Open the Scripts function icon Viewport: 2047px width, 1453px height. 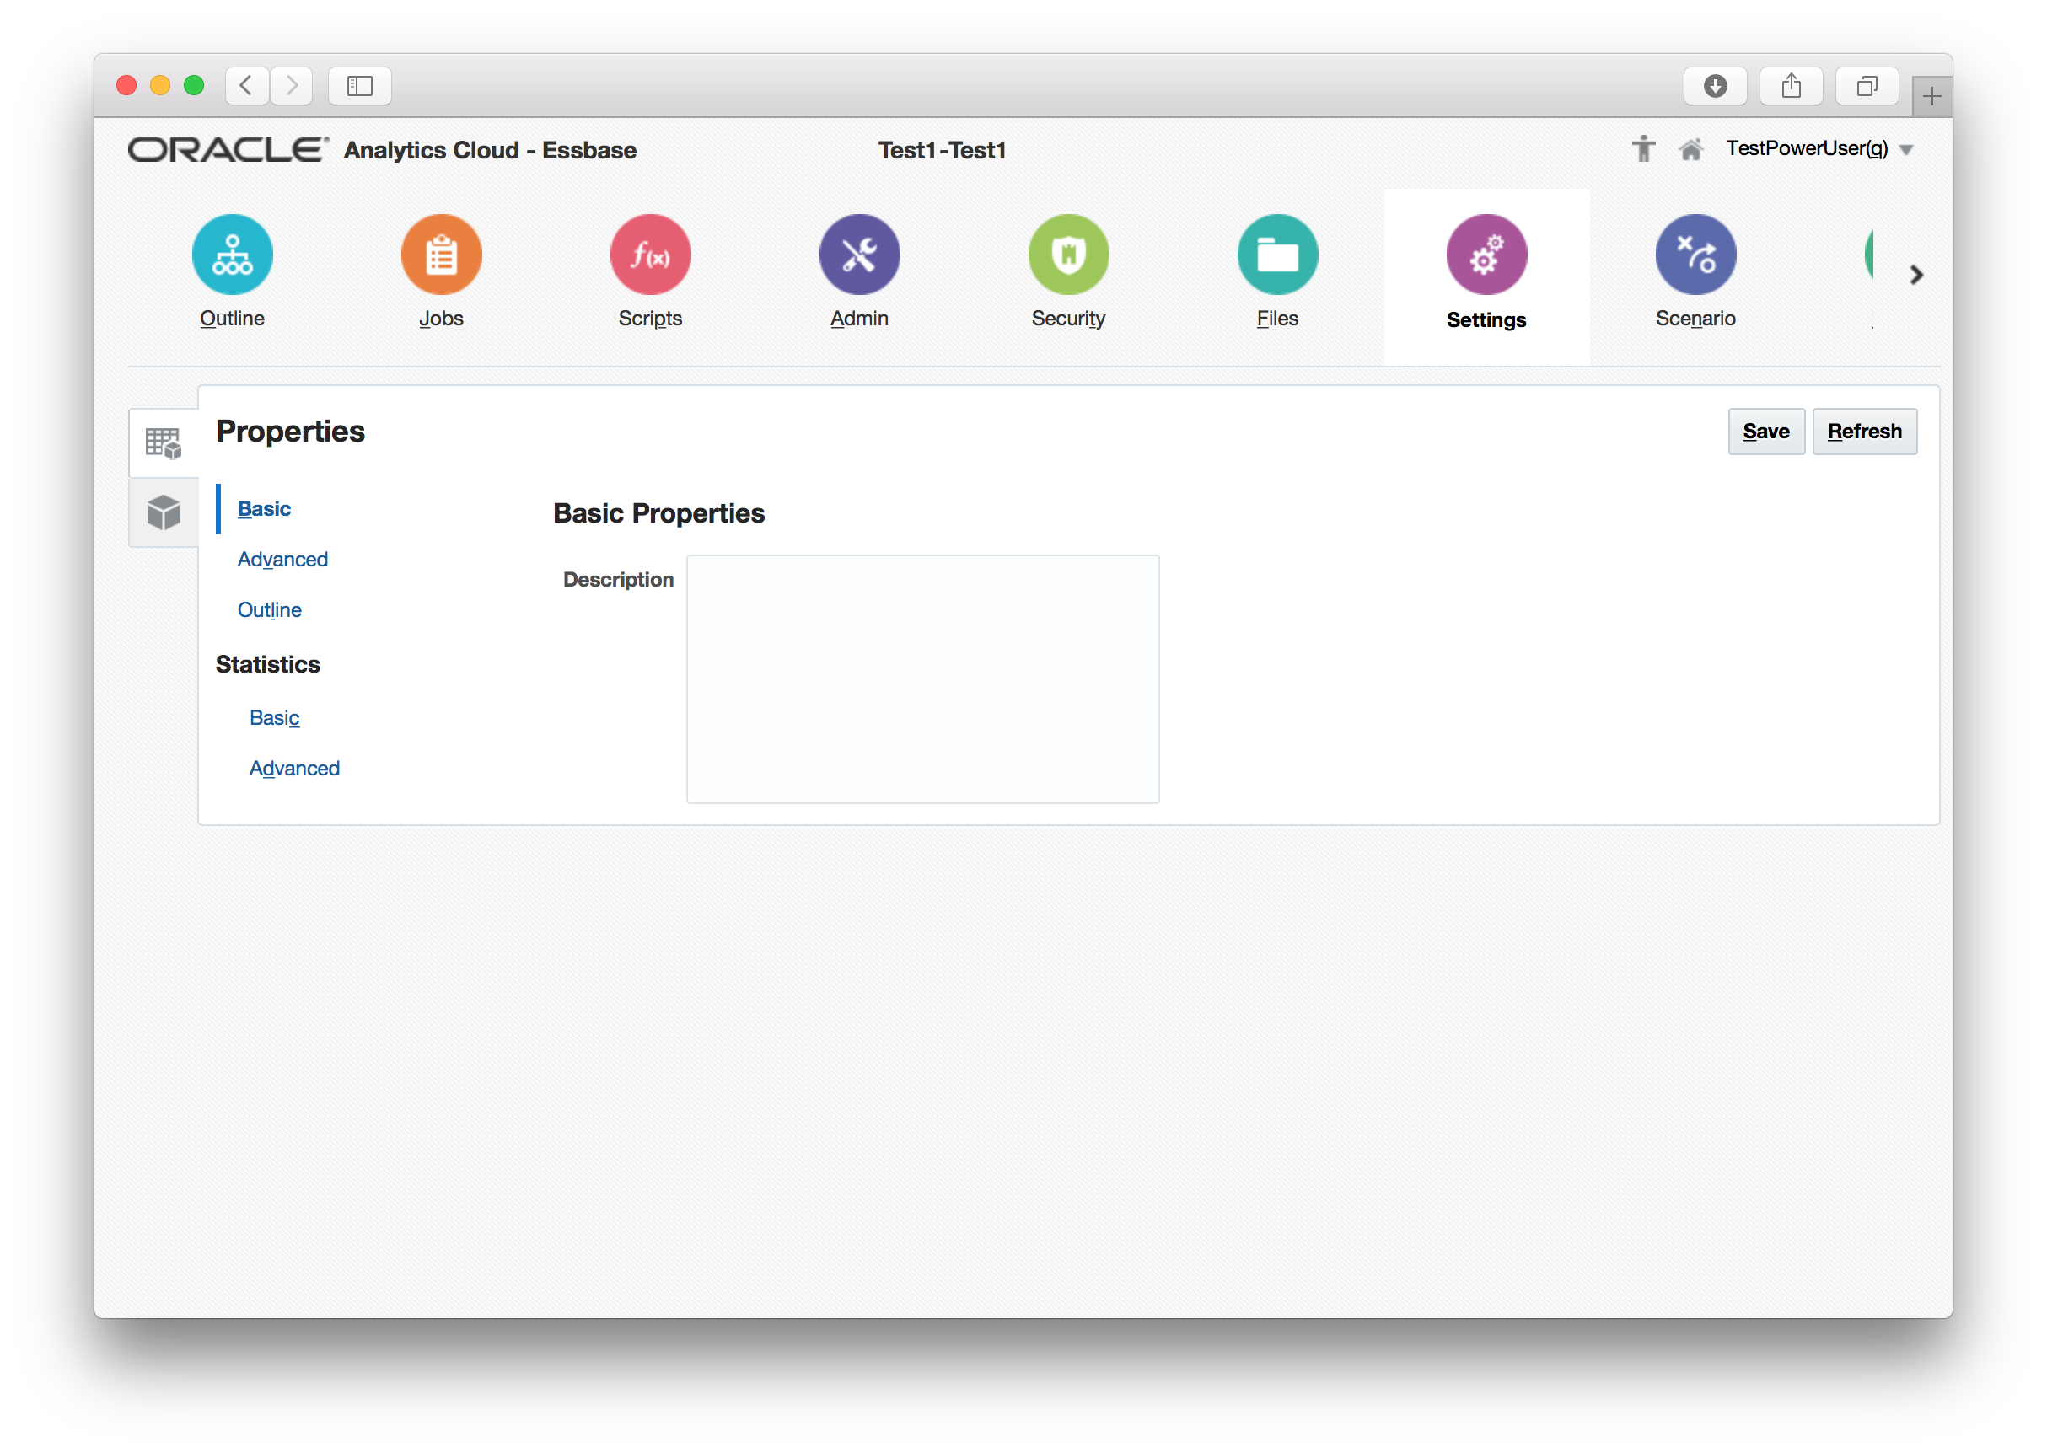(650, 255)
